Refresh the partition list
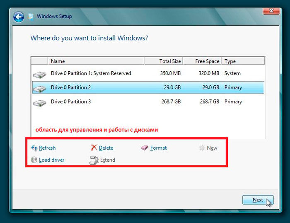This screenshot has width=290, height=223. (47, 148)
